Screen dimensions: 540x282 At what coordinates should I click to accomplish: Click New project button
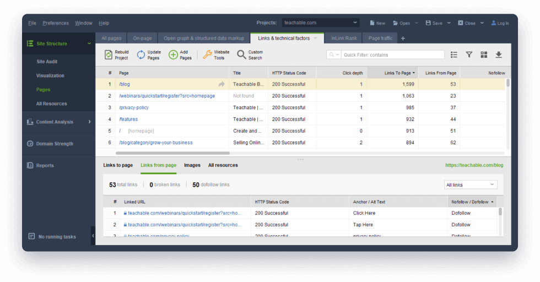(x=377, y=23)
